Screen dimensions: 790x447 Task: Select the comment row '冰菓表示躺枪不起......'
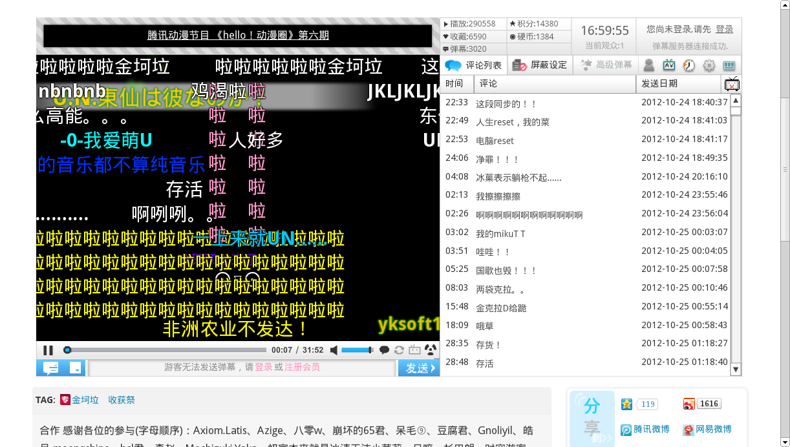pos(585,177)
